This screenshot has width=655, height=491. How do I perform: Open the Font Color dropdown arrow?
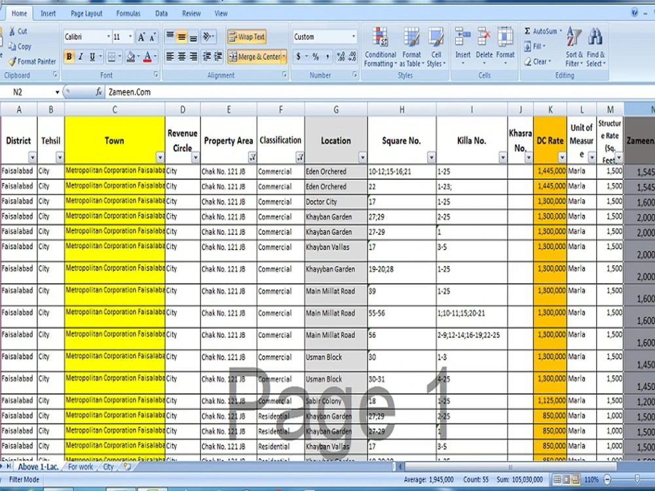(x=155, y=56)
